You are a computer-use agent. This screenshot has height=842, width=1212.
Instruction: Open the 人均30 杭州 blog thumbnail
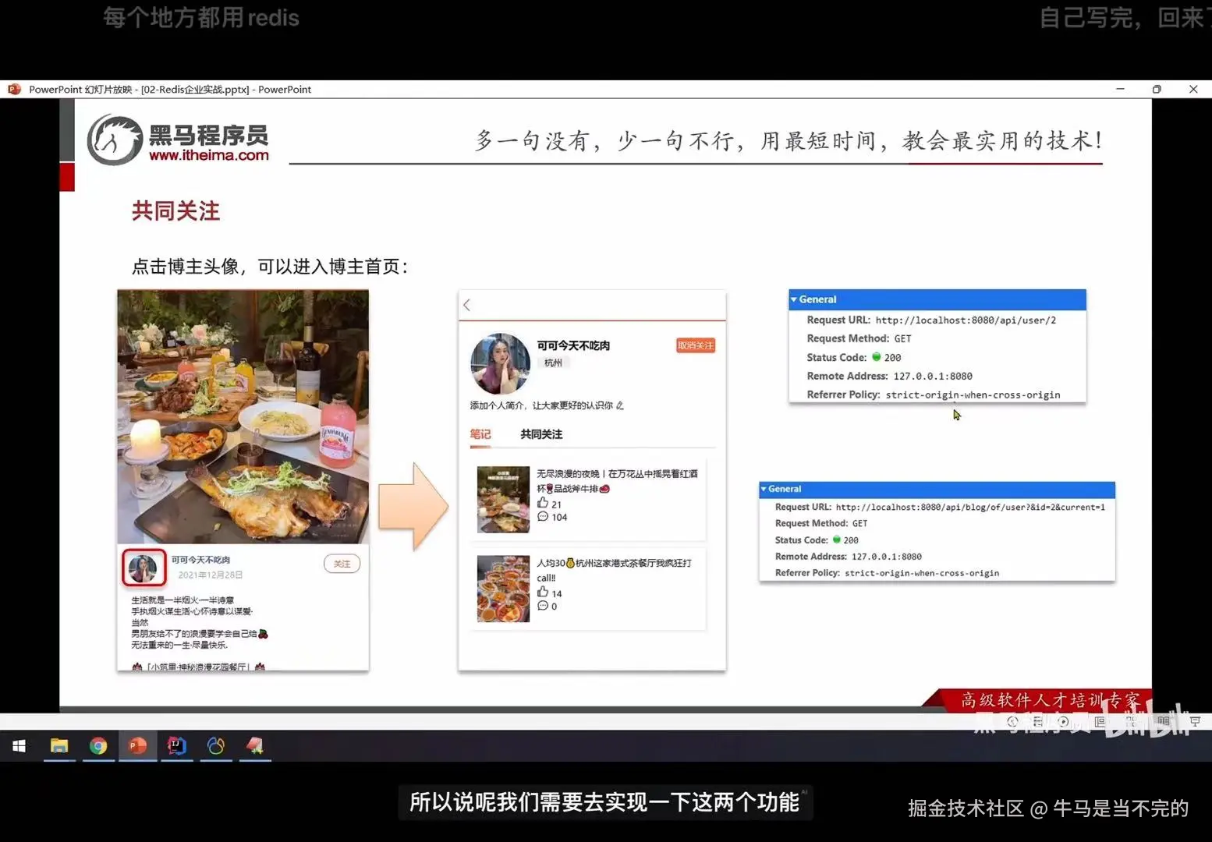pos(503,589)
